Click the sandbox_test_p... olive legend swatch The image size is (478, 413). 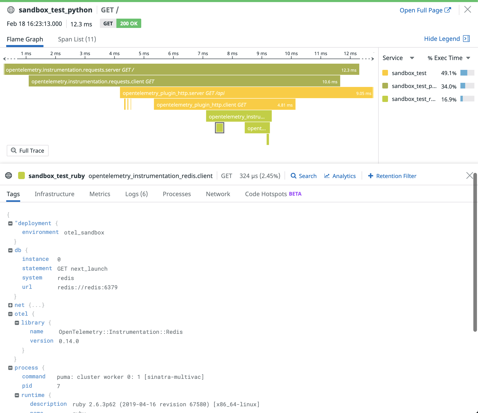pyautogui.click(x=385, y=86)
